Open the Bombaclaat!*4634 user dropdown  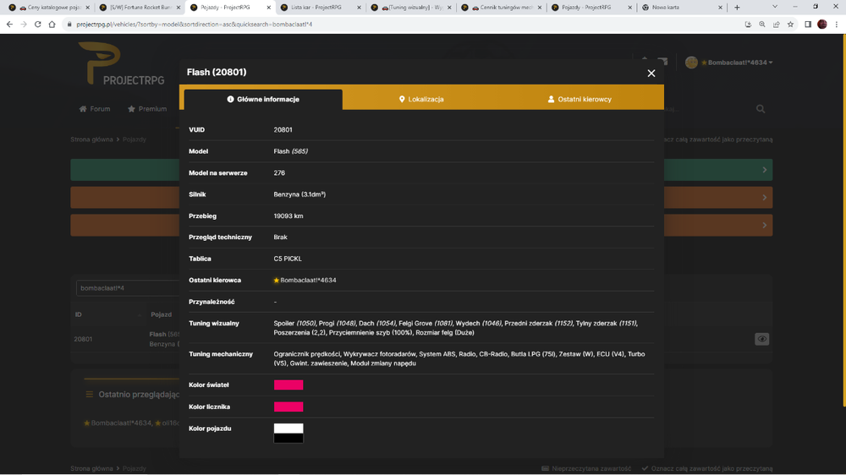tap(739, 63)
